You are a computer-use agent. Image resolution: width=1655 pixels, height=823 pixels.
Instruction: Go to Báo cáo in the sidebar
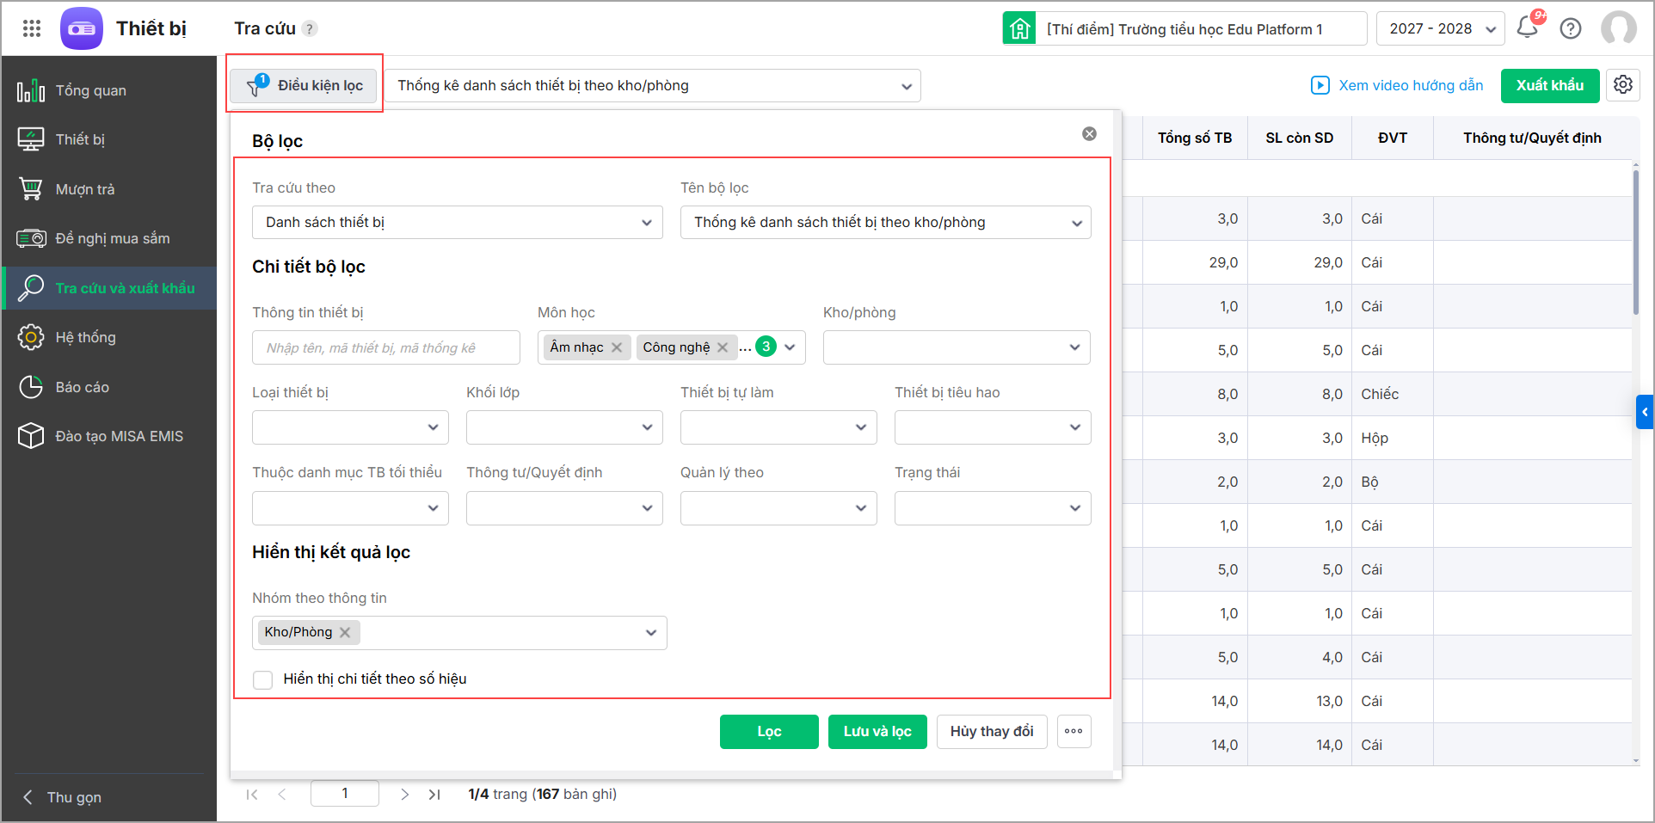click(82, 387)
